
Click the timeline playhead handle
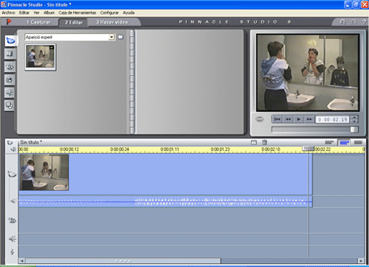308,148
